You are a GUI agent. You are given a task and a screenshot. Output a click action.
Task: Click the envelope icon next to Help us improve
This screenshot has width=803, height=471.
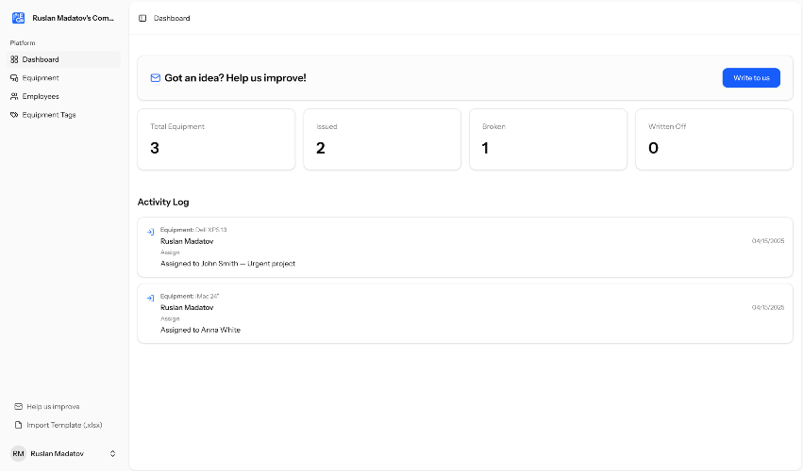coord(19,407)
